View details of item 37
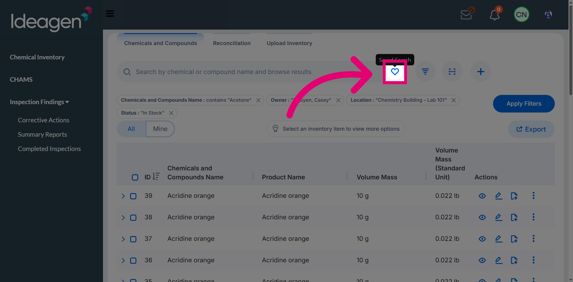Image resolution: width=573 pixels, height=282 pixels. (482, 239)
